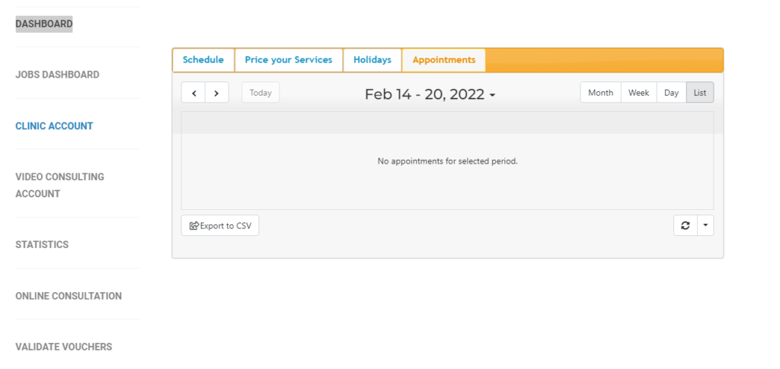Open Clinic Account sidebar link
This screenshot has height=369, width=780.
coord(54,126)
